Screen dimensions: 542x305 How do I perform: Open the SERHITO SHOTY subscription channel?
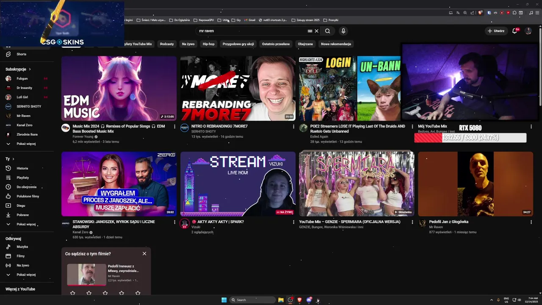27,106
